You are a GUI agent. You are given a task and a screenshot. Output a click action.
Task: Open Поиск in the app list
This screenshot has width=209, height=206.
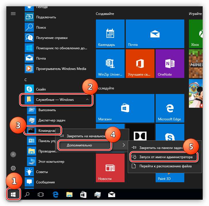[x=56, y=28]
